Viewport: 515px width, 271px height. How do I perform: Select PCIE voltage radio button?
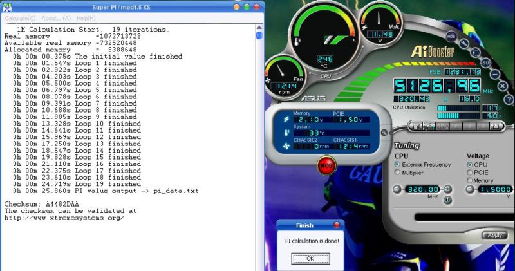[470, 173]
